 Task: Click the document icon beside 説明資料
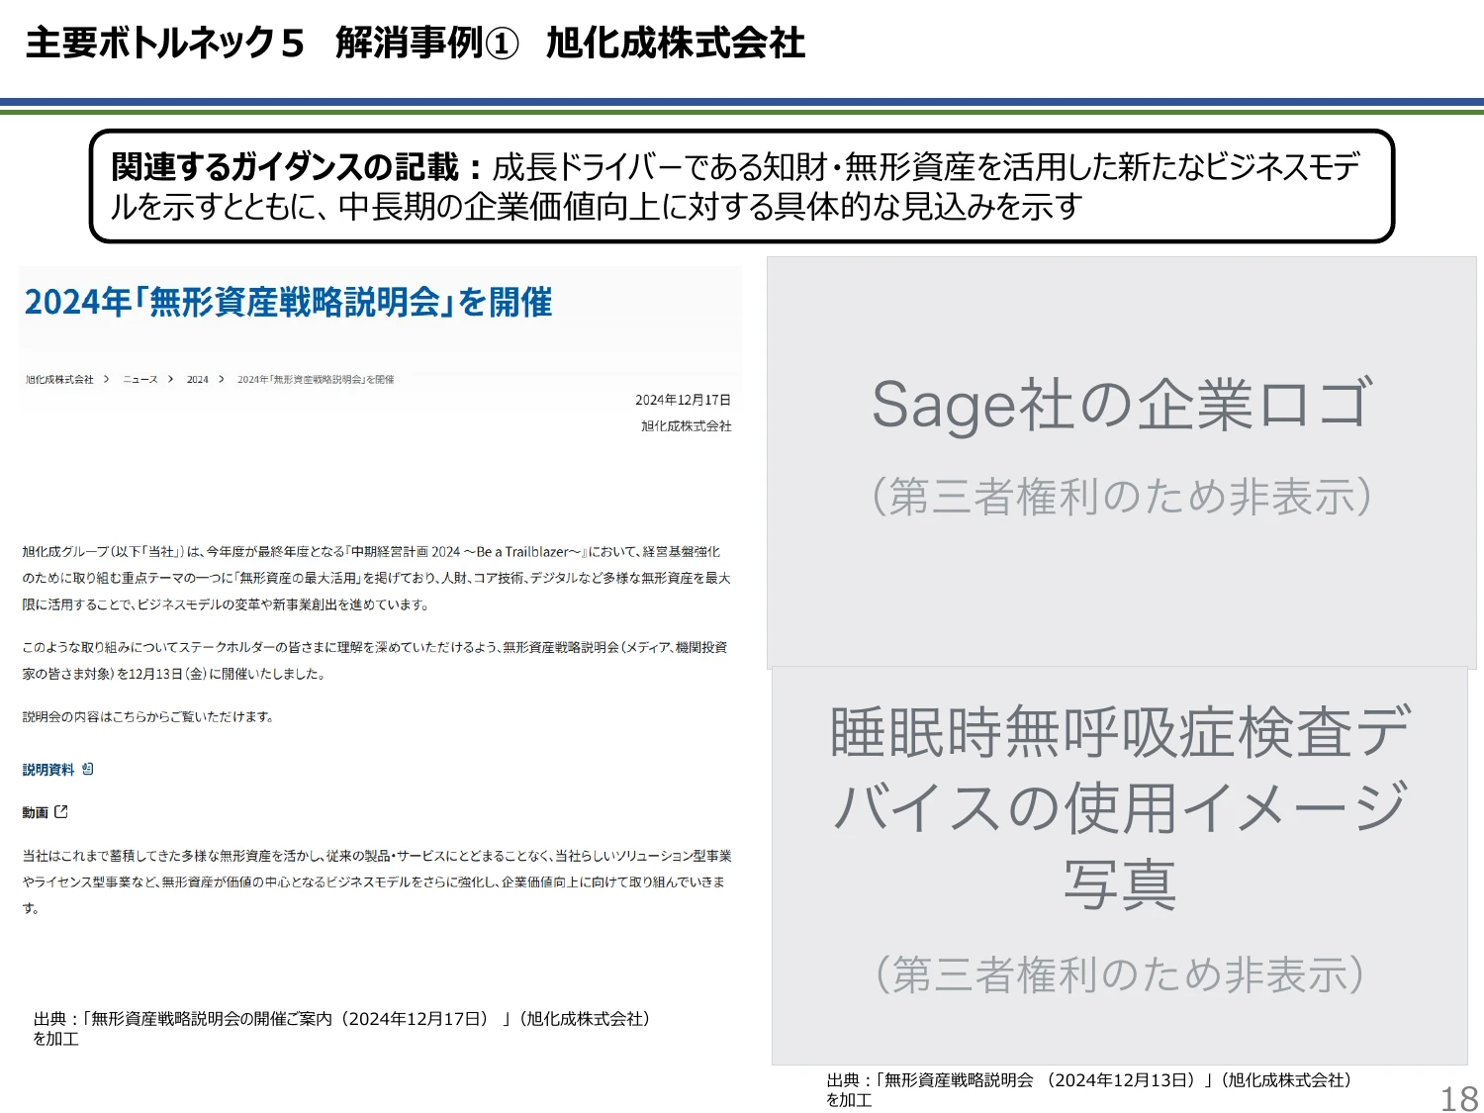click(x=88, y=769)
